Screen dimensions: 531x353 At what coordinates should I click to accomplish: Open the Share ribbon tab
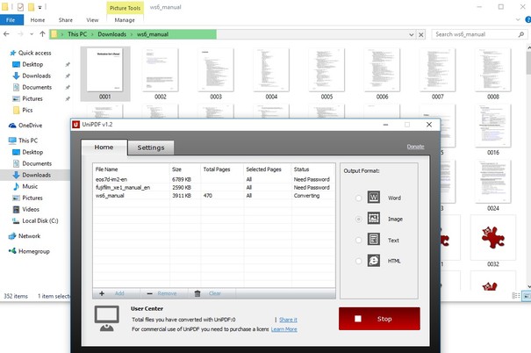65,20
